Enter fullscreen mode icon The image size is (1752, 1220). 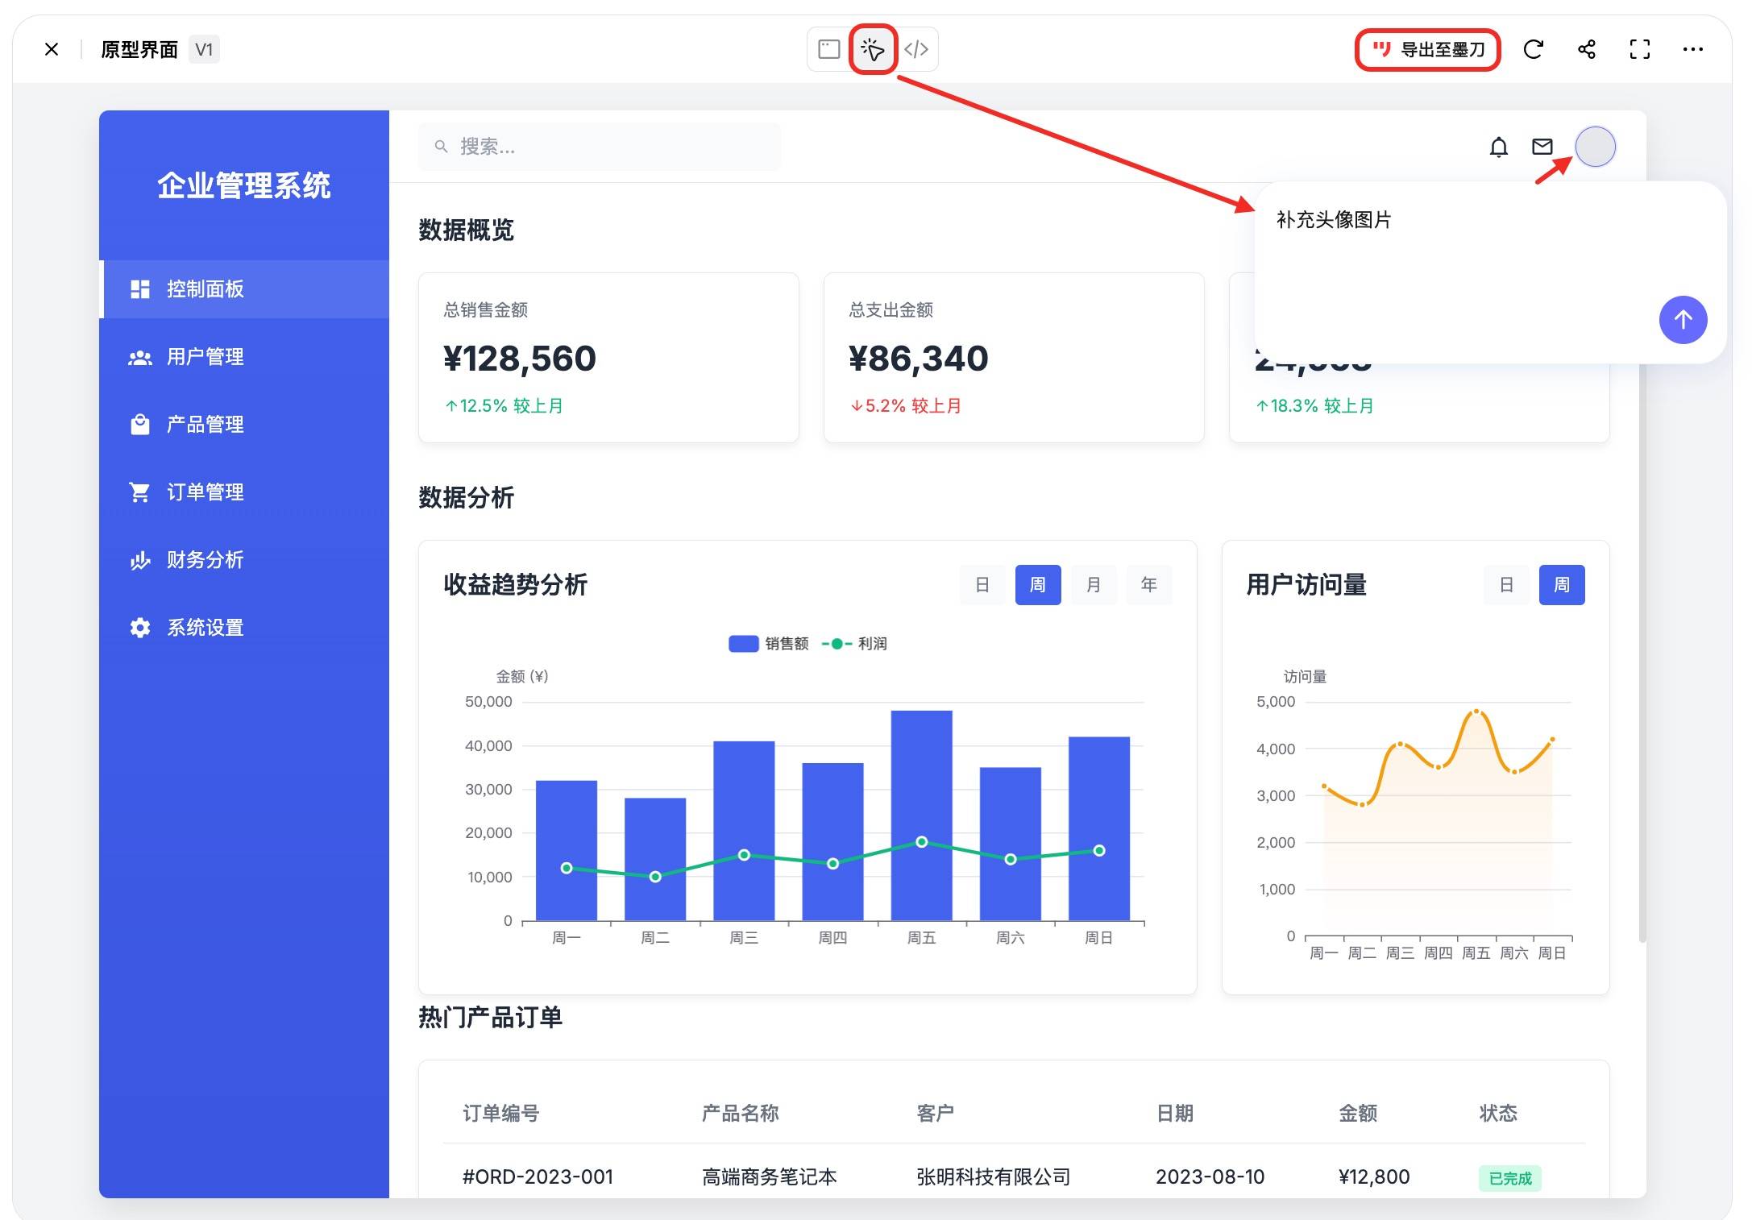click(x=1640, y=50)
